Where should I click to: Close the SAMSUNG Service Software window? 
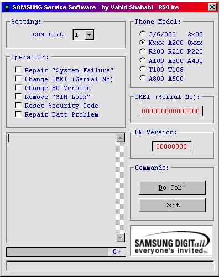click(x=212, y=7)
